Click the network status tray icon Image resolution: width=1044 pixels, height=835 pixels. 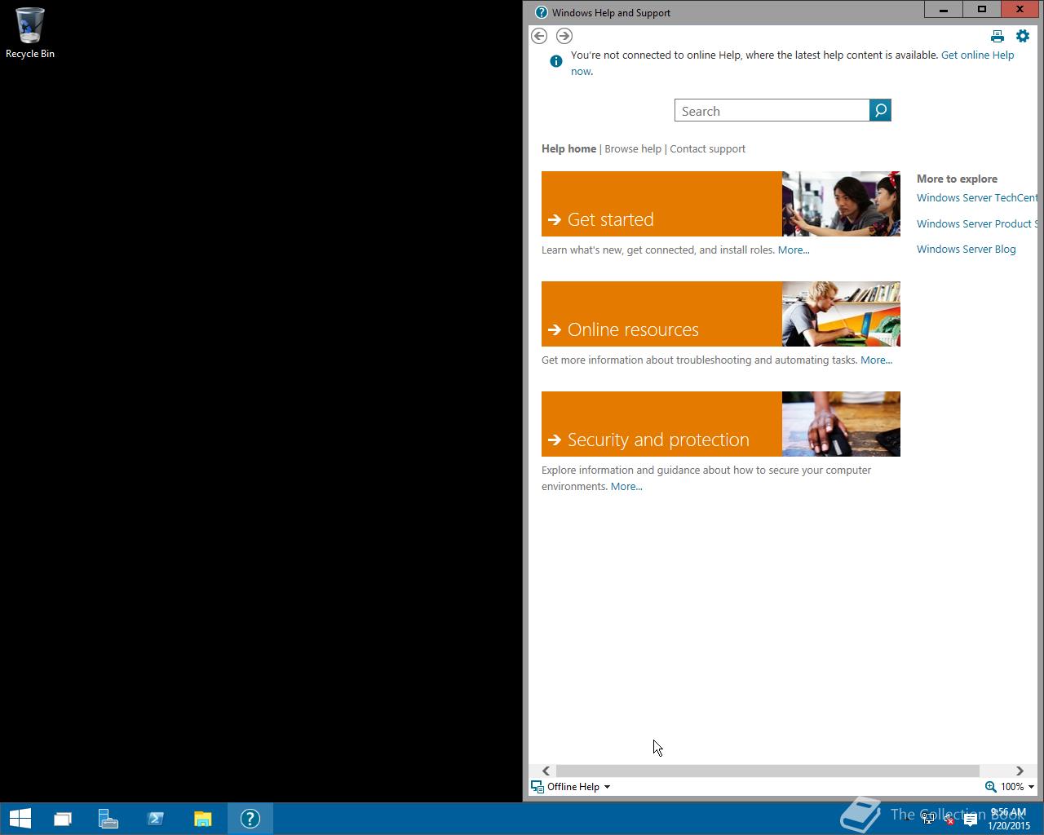coord(927,820)
